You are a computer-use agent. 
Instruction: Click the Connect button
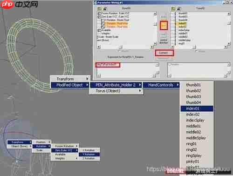coord(164,53)
